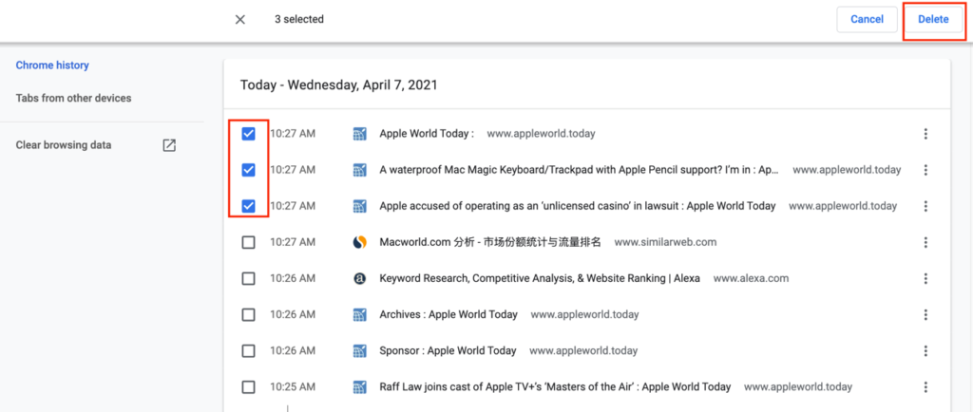The image size is (973, 412).
Task: Open external link icon beside Clear browsing data
Action: coord(169,145)
